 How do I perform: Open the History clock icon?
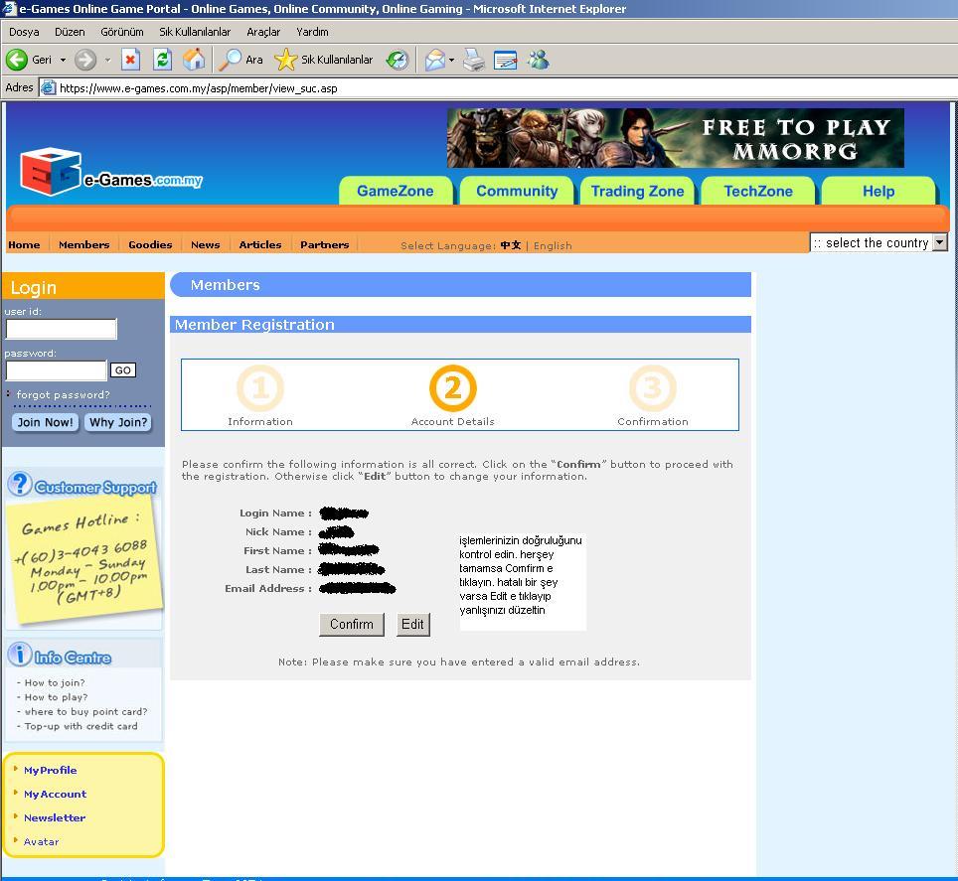(x=398, y=60)
